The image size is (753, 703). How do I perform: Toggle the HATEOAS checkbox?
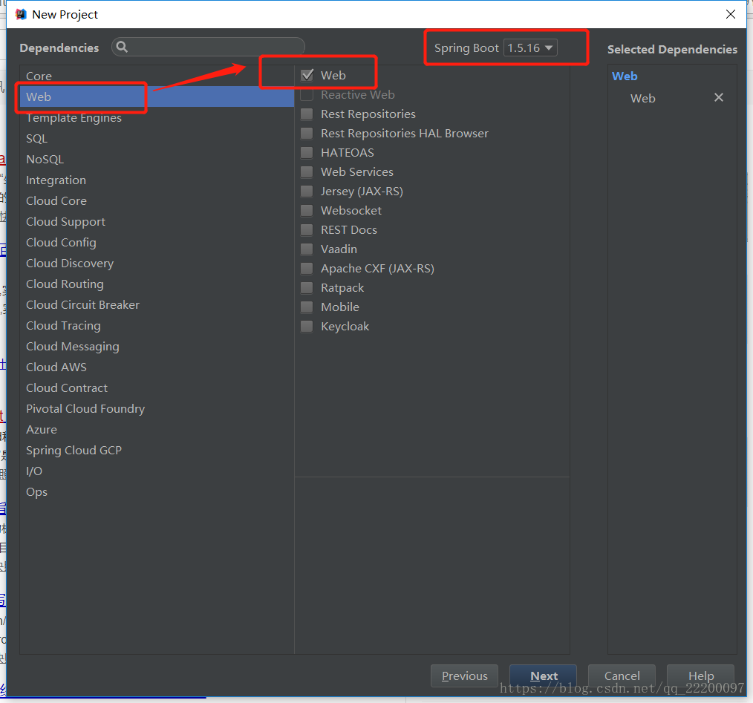307,153
